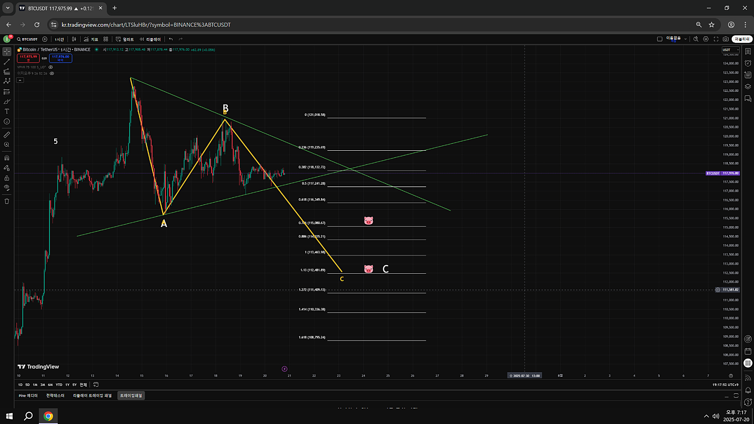Open the object tree layers icon
This screenshot has height=424, width=754.
(748, 87)
